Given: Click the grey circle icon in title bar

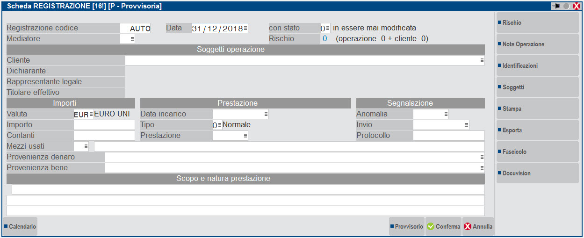Looking at the screenshot, I should pos(566,6).
